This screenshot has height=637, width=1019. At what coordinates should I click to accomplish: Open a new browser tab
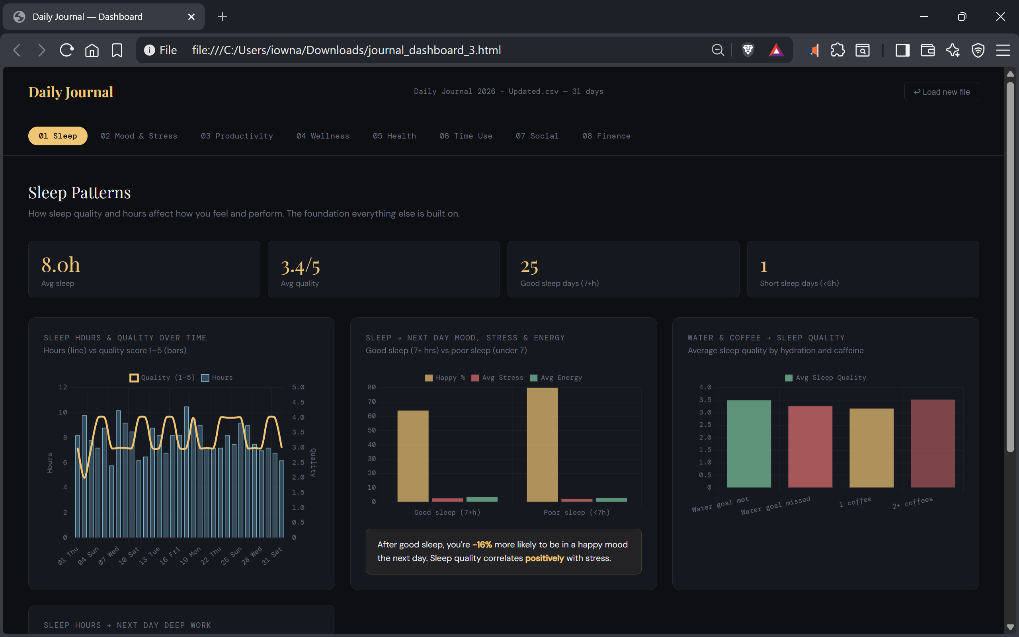click(x=223, y=16)
